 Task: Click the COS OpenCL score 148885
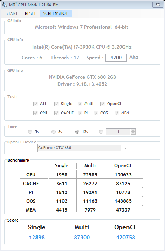[x=123, y=201]
